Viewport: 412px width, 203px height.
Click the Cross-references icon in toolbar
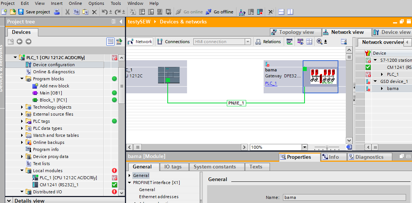tap(271, 12)
